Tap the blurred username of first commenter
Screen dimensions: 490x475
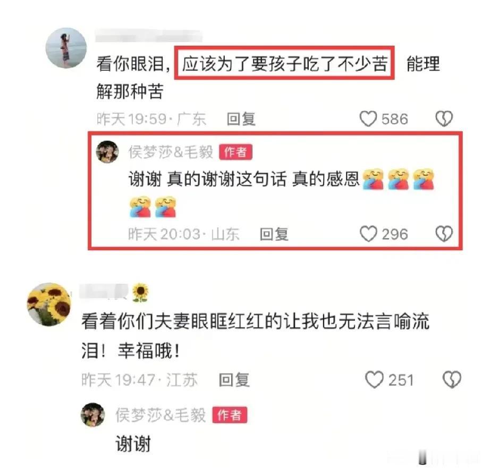tap(149, 36)
